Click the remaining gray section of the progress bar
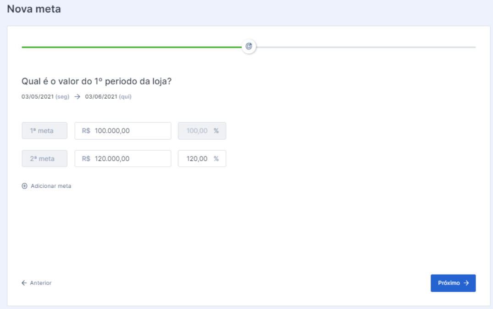493x309 pixels. click(366, 47)
